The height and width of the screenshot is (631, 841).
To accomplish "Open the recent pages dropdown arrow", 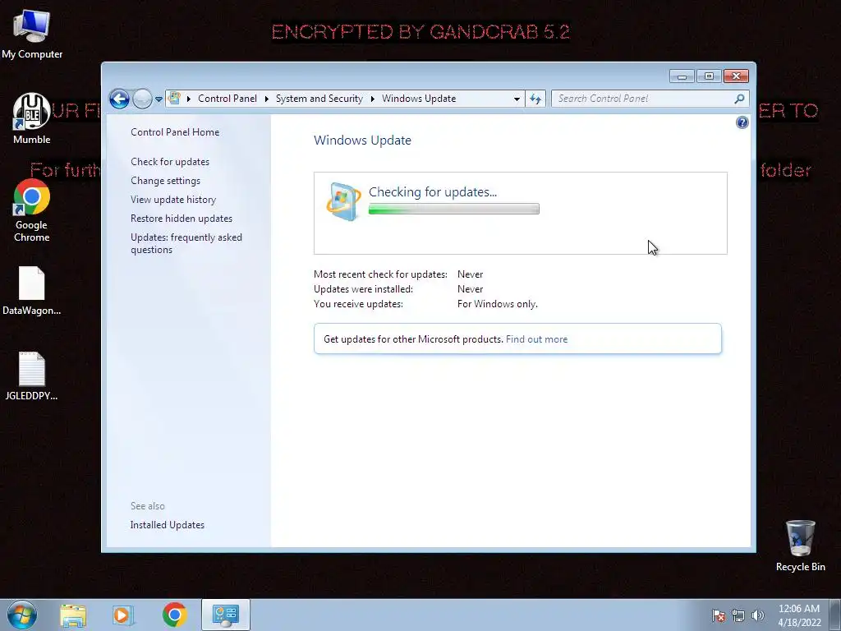I will [x=159, y=99].
